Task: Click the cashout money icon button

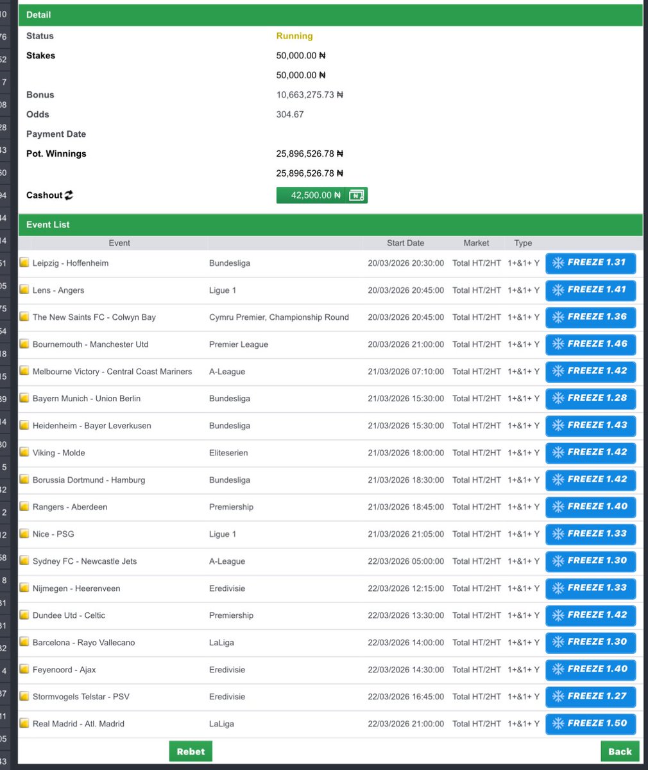Action: tap(356, 195)
